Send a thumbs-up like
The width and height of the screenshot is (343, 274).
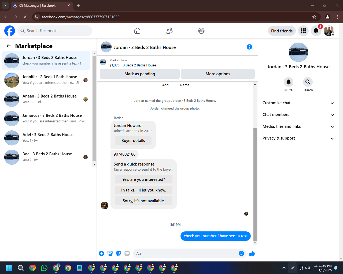[252, 253]
